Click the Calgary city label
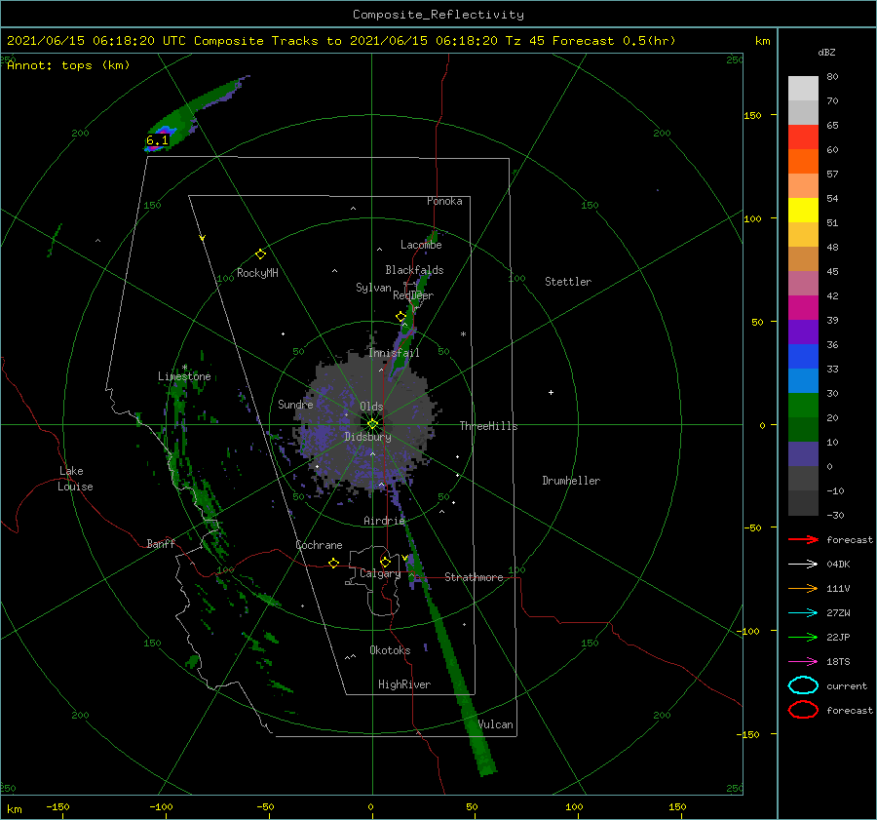 pyautogui.click(x=380, y=573)
